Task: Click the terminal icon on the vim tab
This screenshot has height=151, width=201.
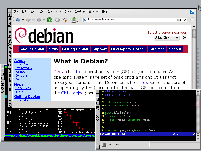Action: click(x=104, y=145)
